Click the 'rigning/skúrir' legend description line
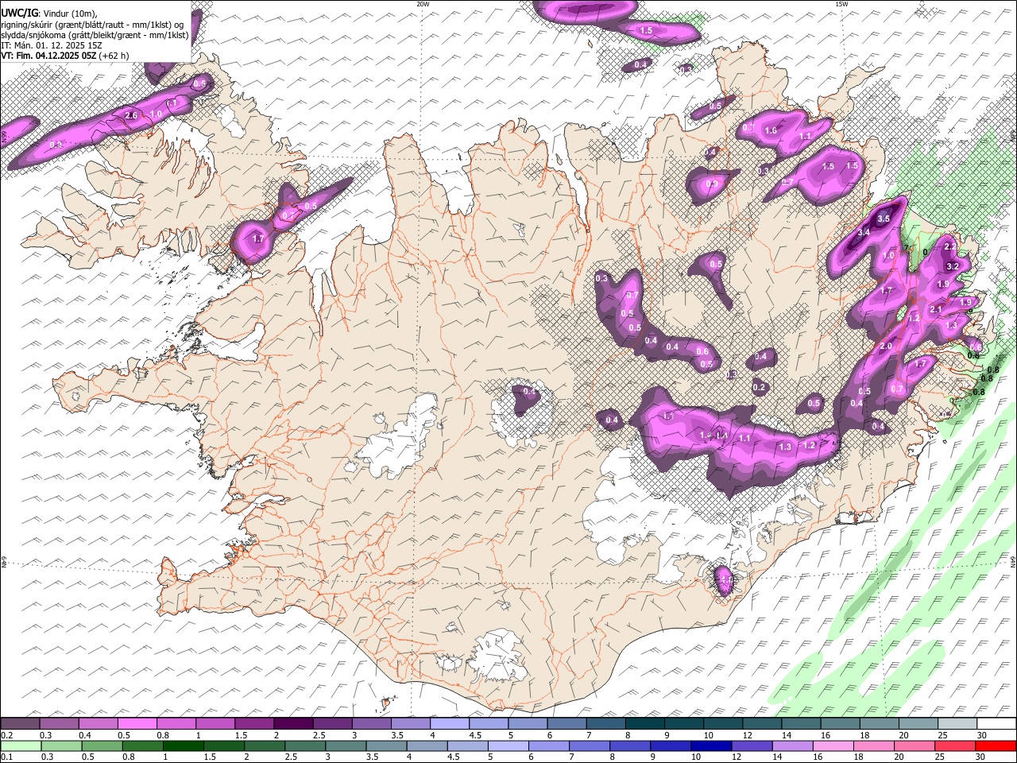The height and width of the screenshot is (763, 1017). click(x=92, y=25)
